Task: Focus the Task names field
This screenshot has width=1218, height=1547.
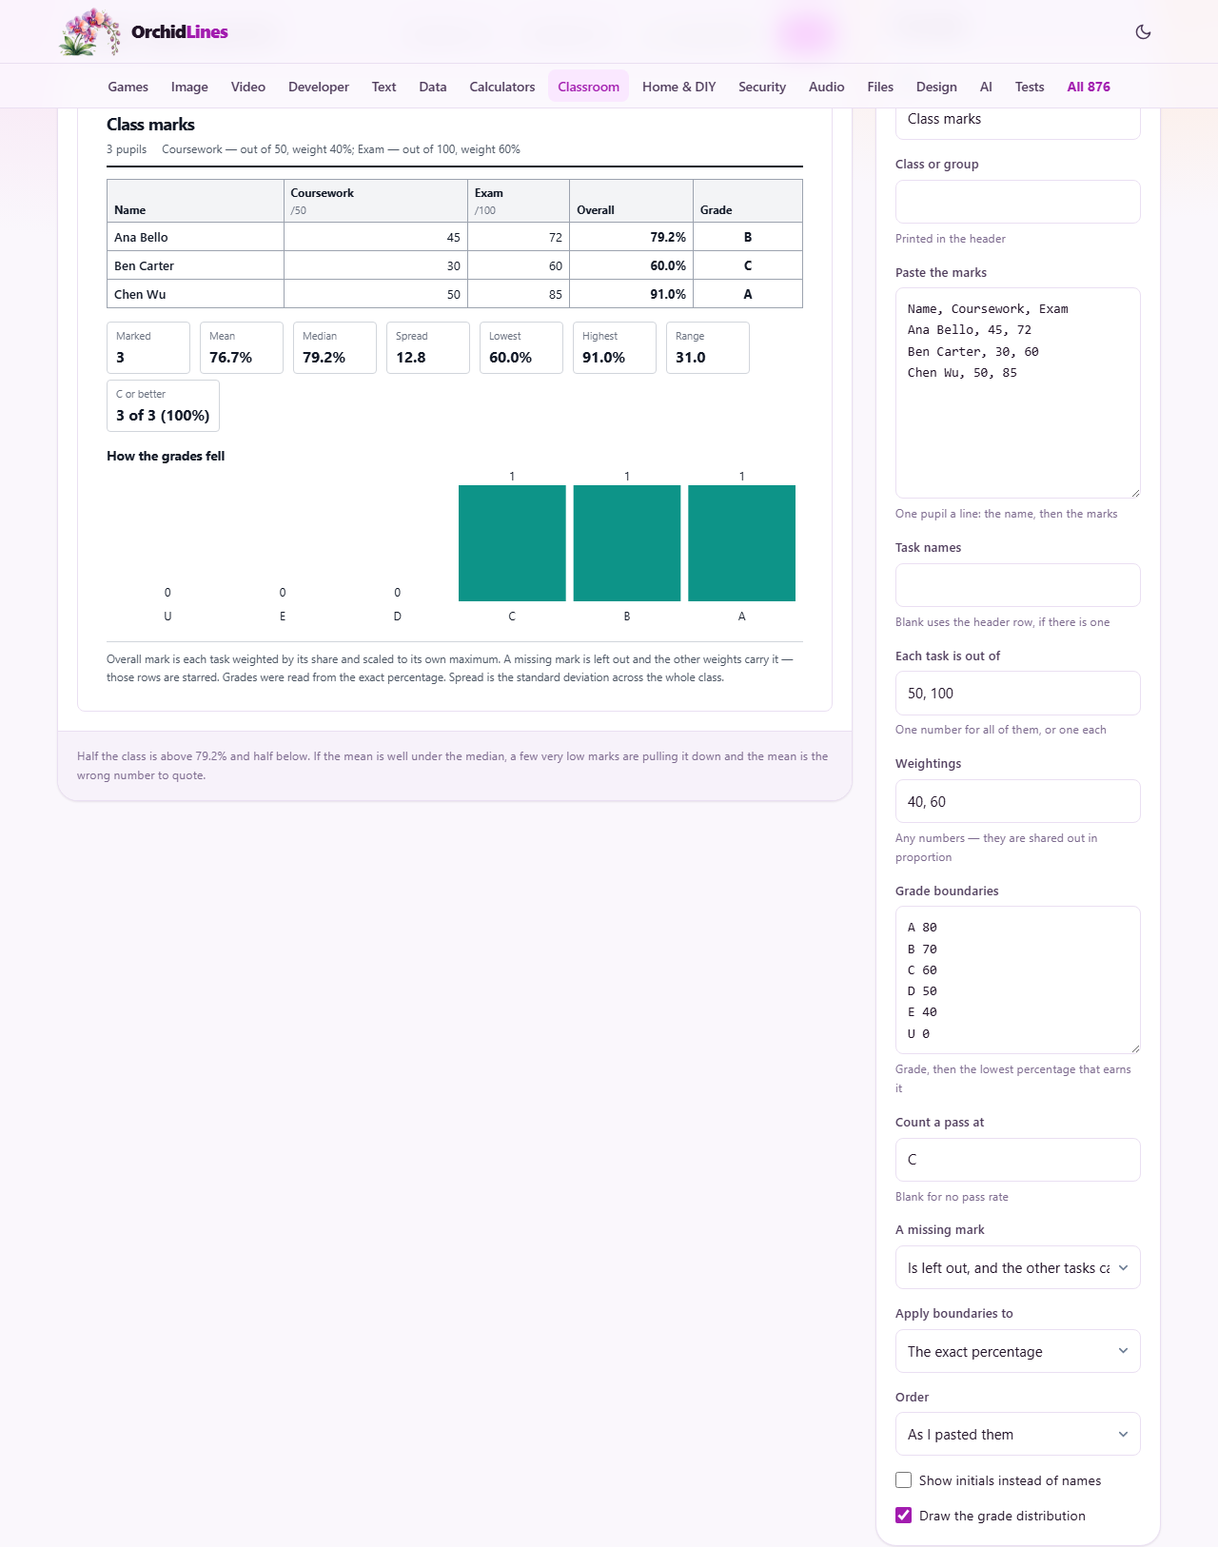Action: pos(1018,585)
